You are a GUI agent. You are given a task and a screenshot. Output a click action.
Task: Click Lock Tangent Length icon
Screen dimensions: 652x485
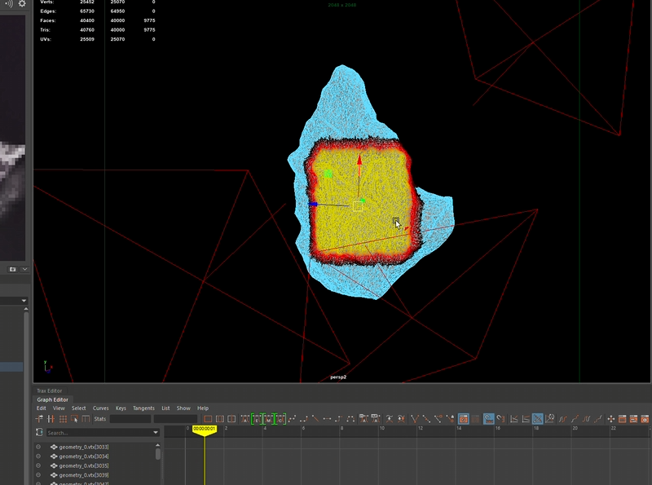[x=451, y=419]
